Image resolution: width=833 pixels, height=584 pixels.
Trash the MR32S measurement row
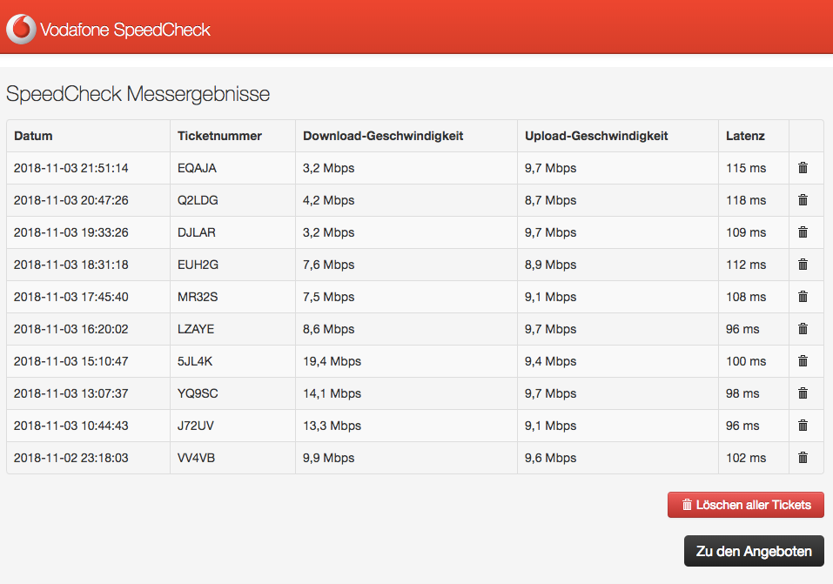[803, 297]
